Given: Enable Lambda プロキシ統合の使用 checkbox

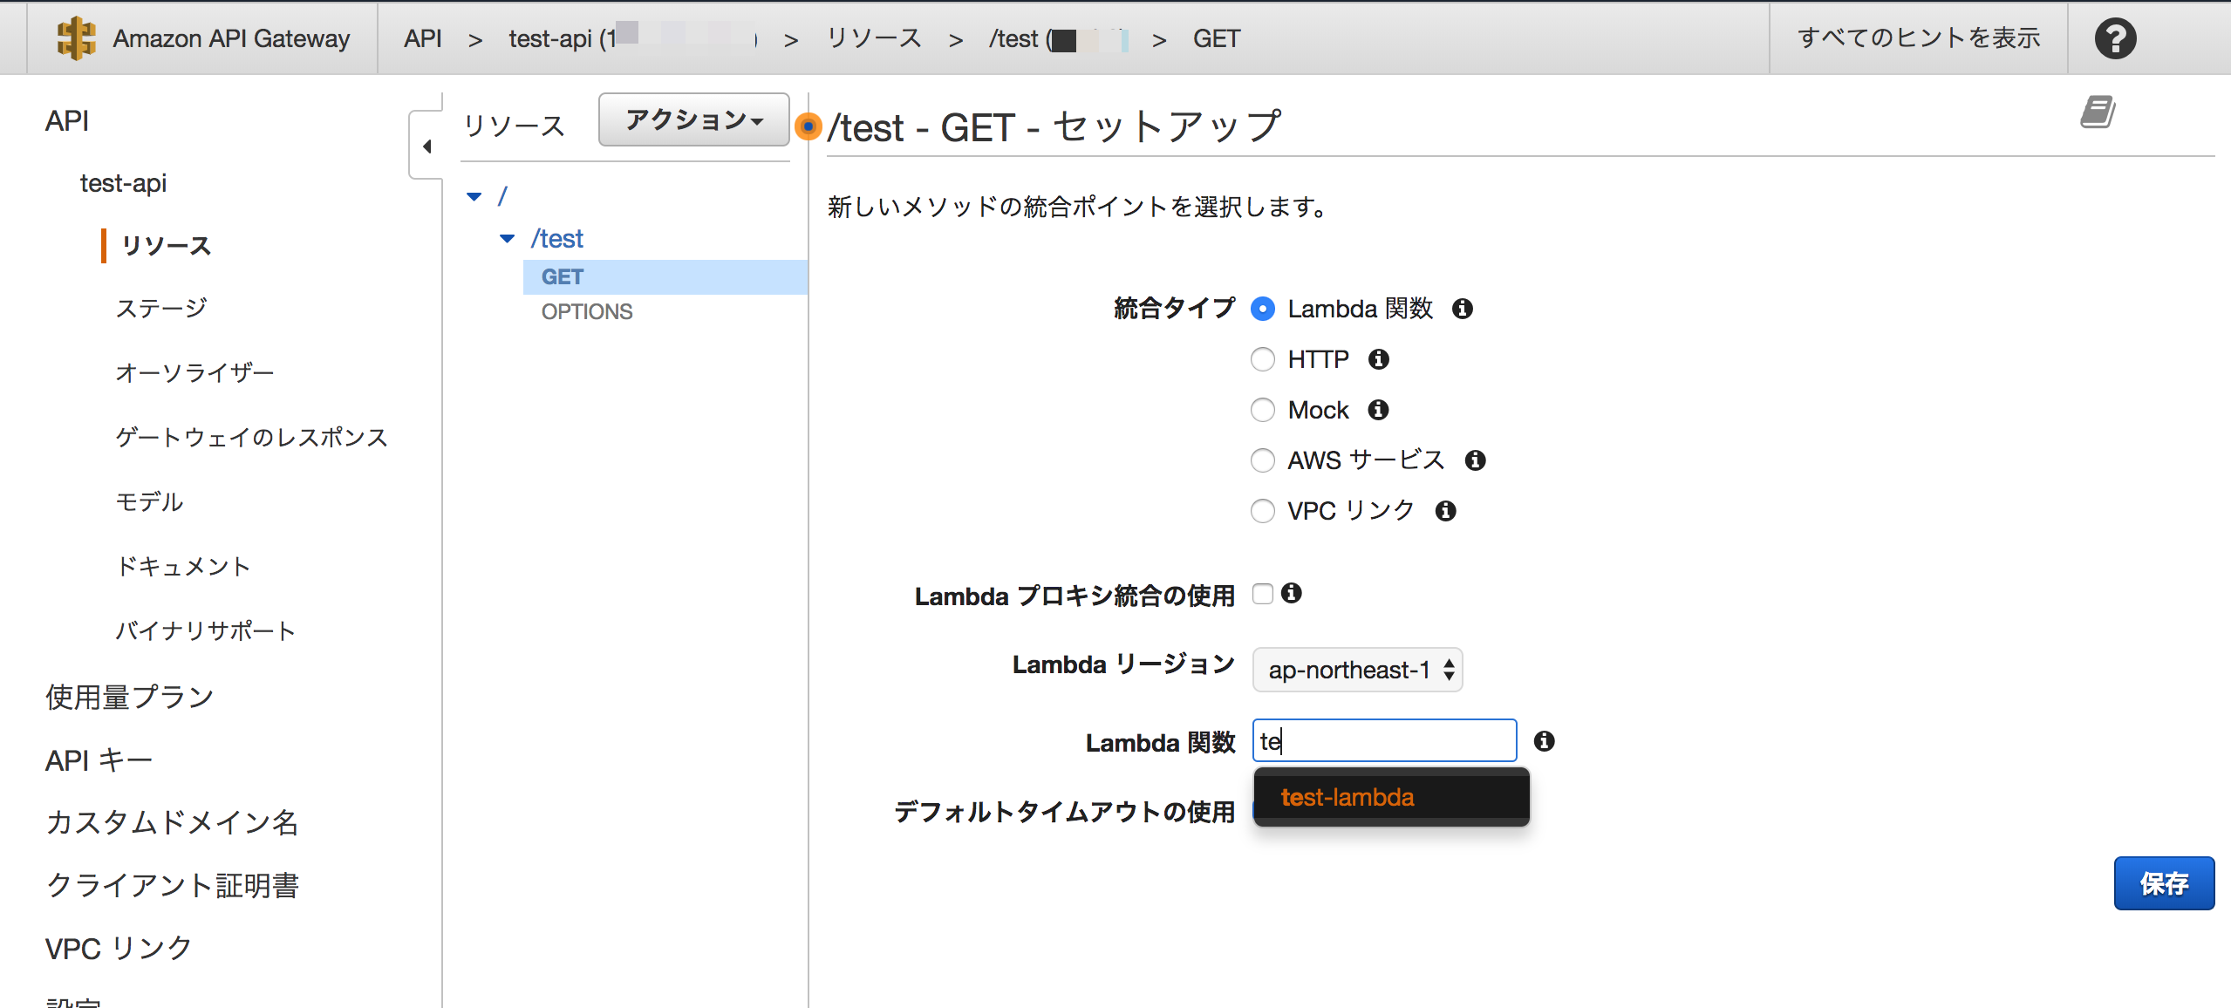Looking at the screenshot, I should 1264,594.
